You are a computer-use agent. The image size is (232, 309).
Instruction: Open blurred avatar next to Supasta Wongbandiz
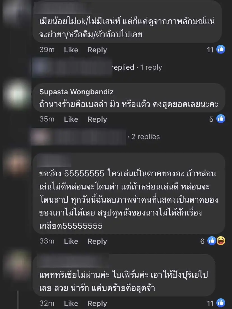17,94
